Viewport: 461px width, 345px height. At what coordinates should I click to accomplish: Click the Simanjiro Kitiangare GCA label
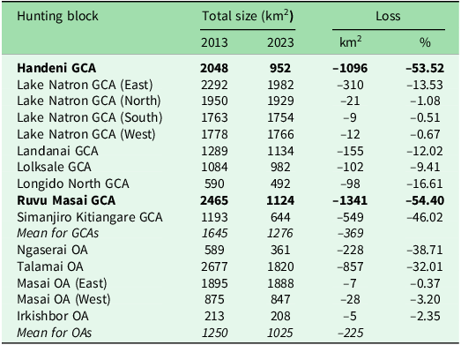coord(90,217)
